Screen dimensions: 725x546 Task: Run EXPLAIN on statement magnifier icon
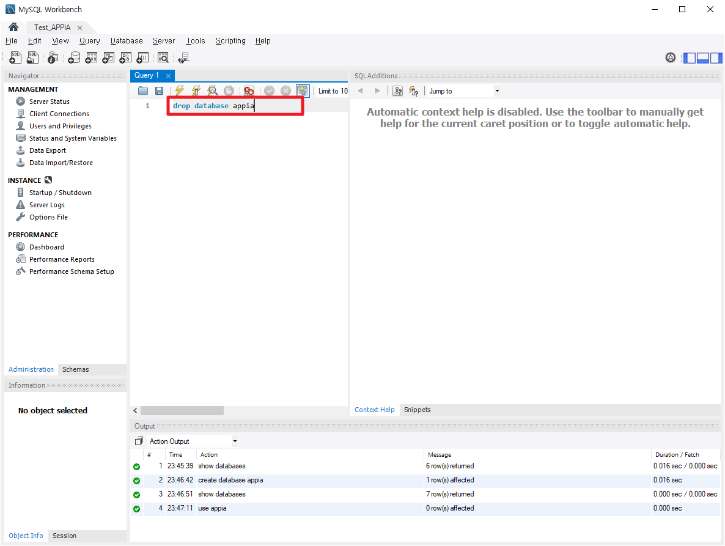tap(213, 91)
